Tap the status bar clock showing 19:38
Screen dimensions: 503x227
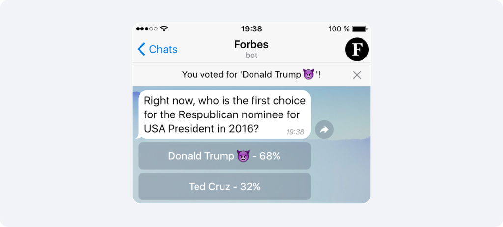click(251, 29)
